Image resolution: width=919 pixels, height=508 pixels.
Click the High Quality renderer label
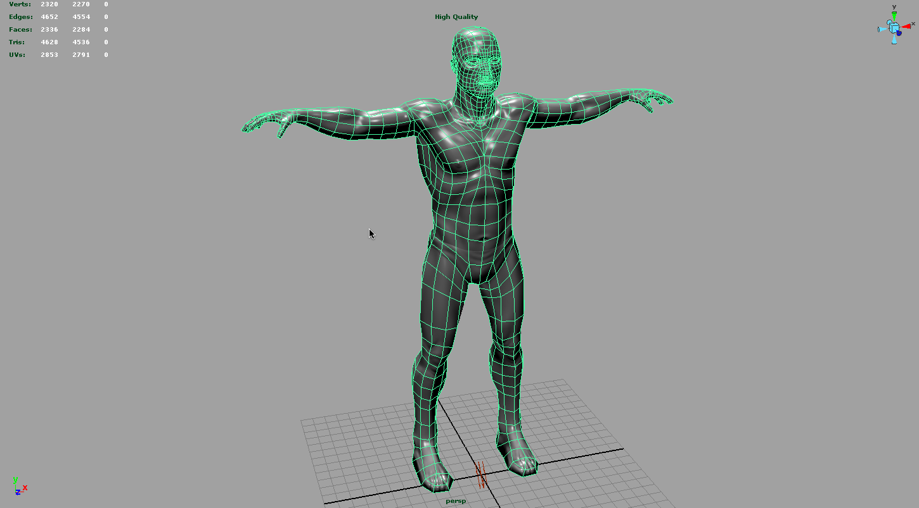(x=457, y=16)
